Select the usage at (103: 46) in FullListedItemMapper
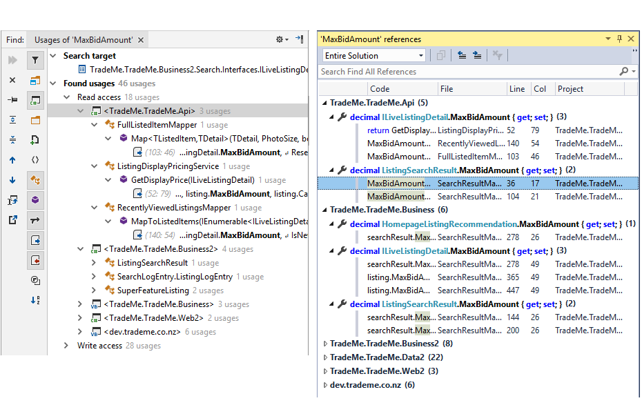 pos(220,152)
